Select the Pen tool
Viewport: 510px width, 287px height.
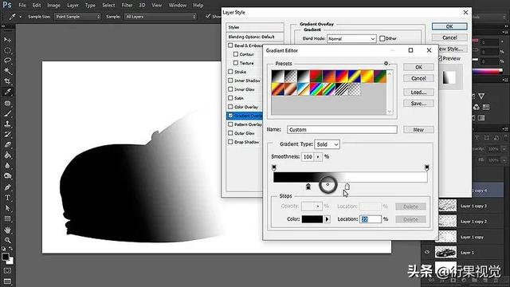[7, 187]
